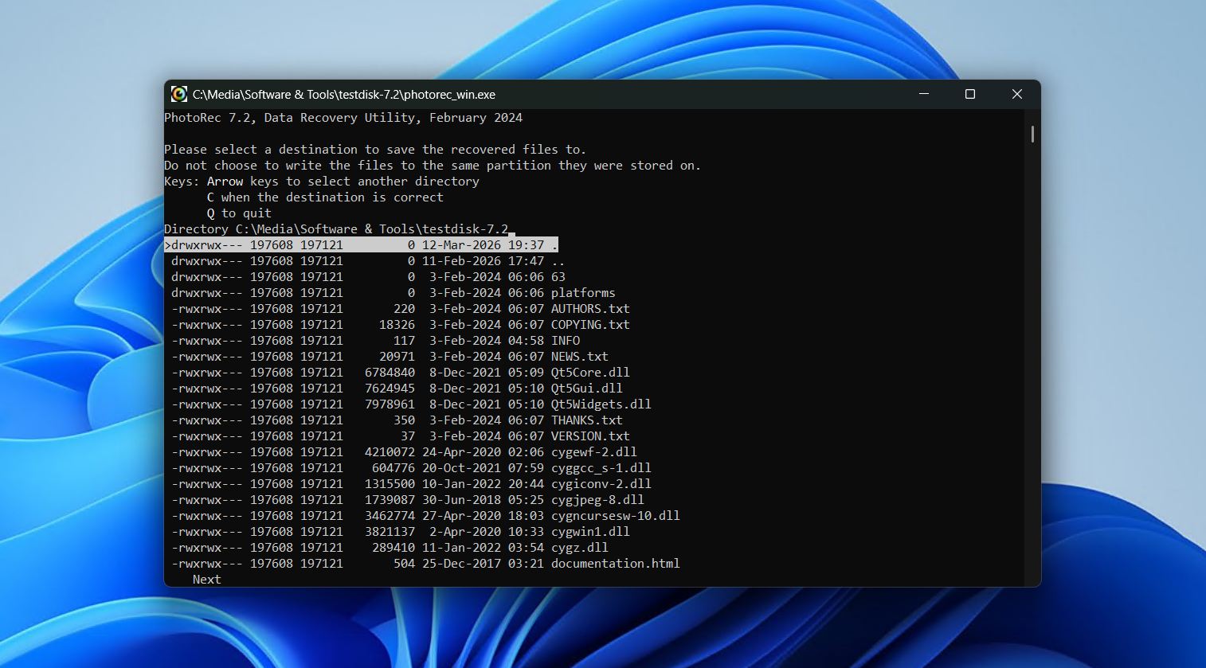Image resolution: width=1206 pixels, height=668 pixels.
Task: Click the window title bar path text
Action: pos(343,94)
